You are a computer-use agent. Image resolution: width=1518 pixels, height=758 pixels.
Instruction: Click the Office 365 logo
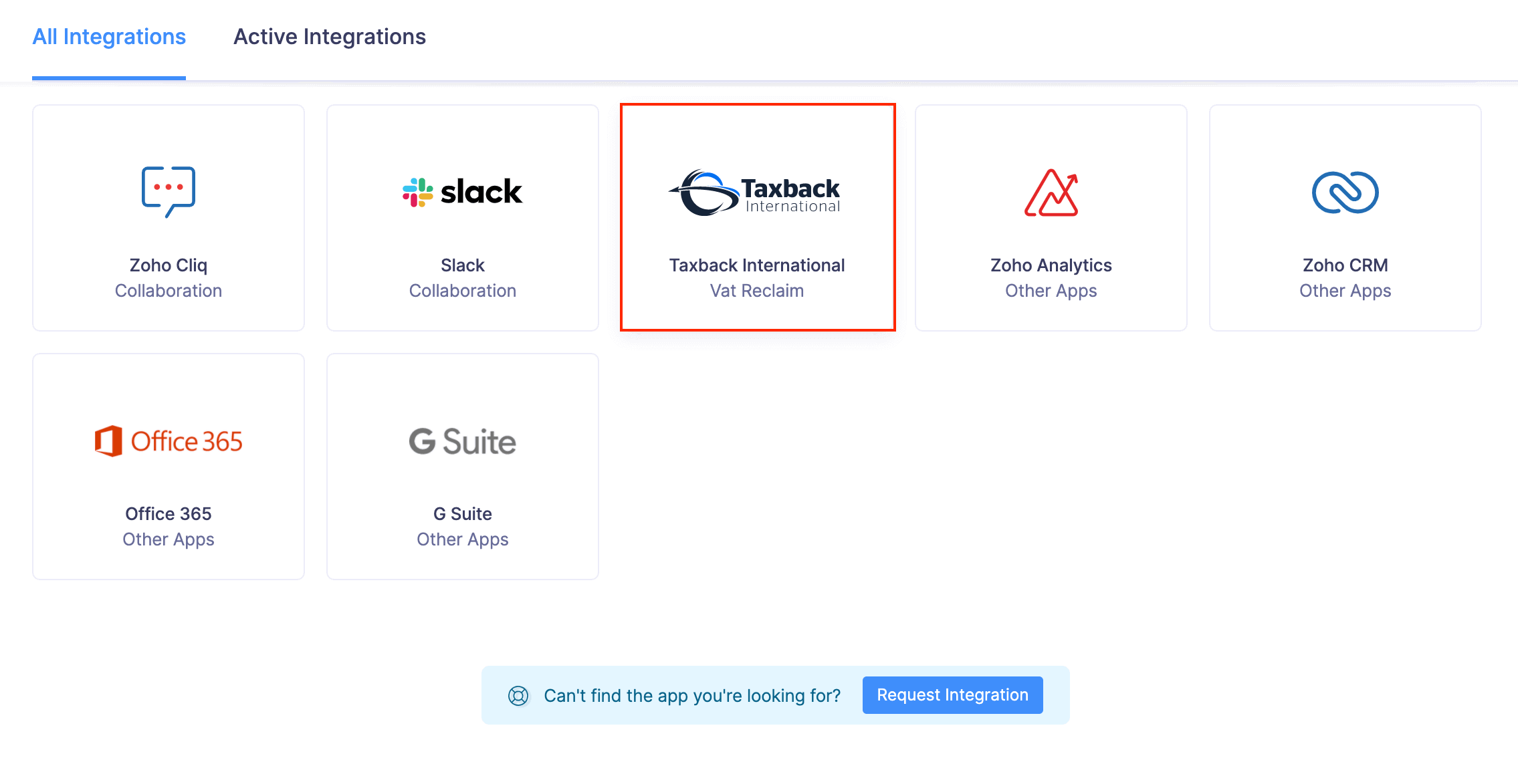tap(169, 441)
